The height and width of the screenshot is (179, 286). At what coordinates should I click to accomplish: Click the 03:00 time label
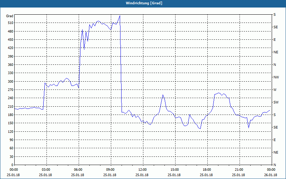tap(46, 169)
